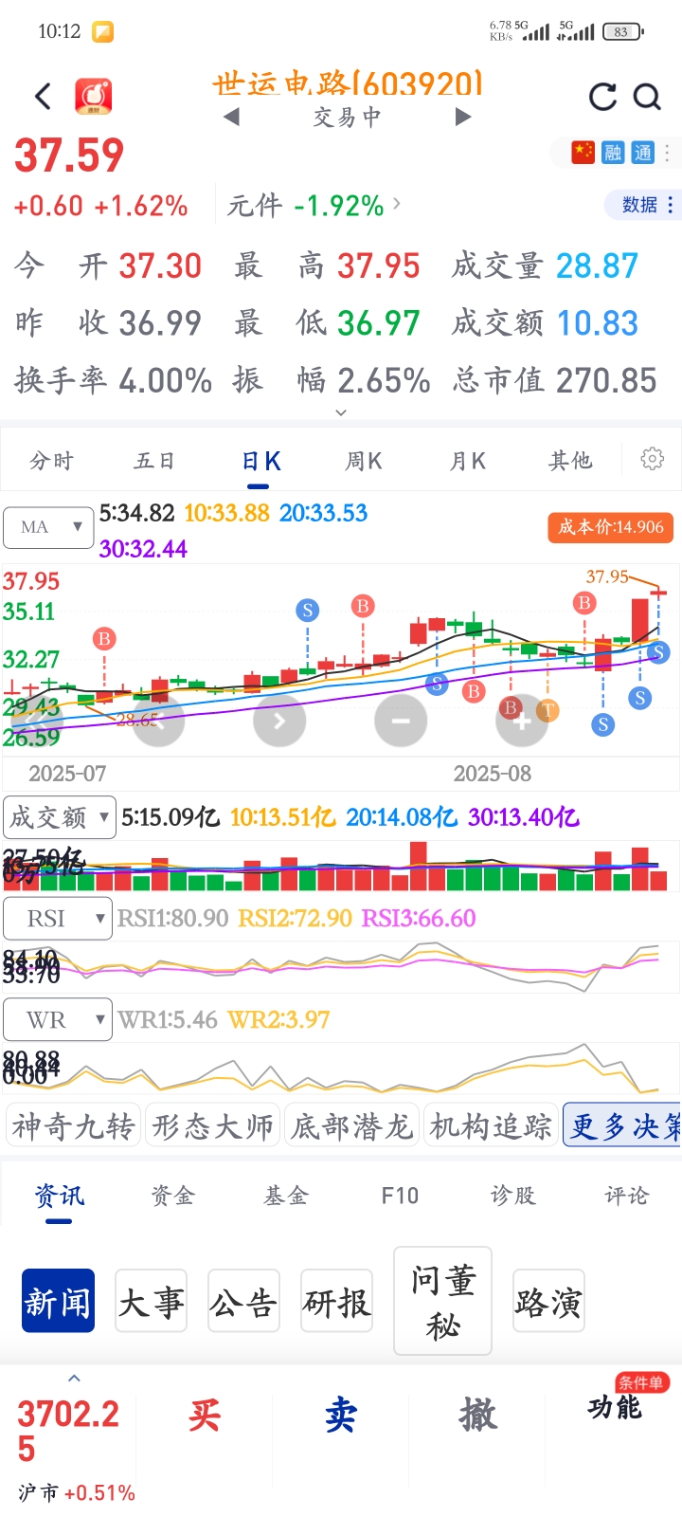Choose the 研报 research filter

pos(336,1301)
